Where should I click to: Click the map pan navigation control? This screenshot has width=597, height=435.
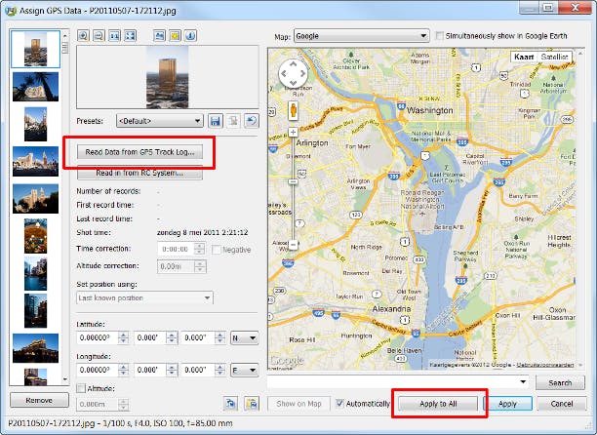293,73
